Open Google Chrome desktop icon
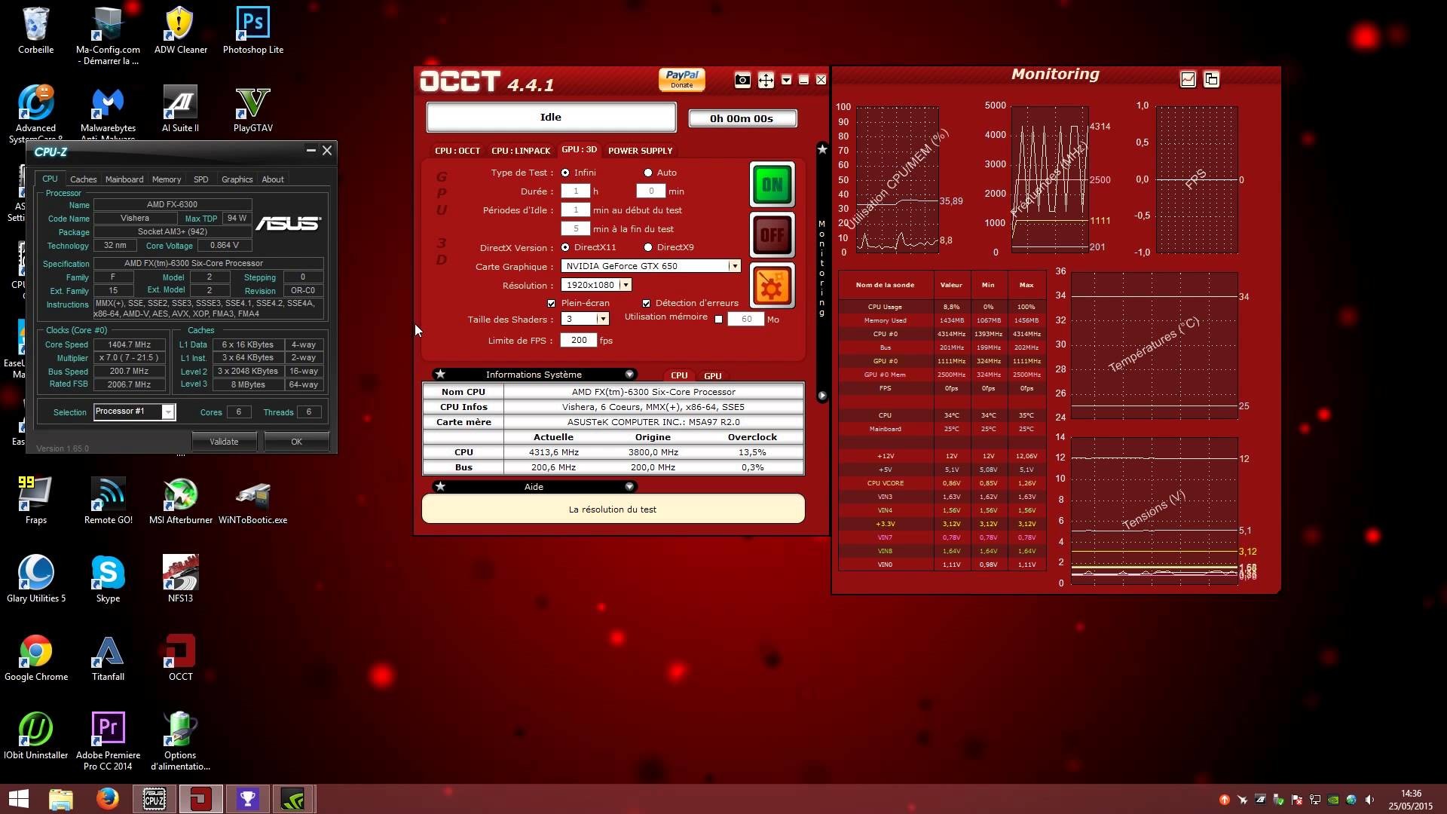 pyautogui.click(x=36, y=657)
